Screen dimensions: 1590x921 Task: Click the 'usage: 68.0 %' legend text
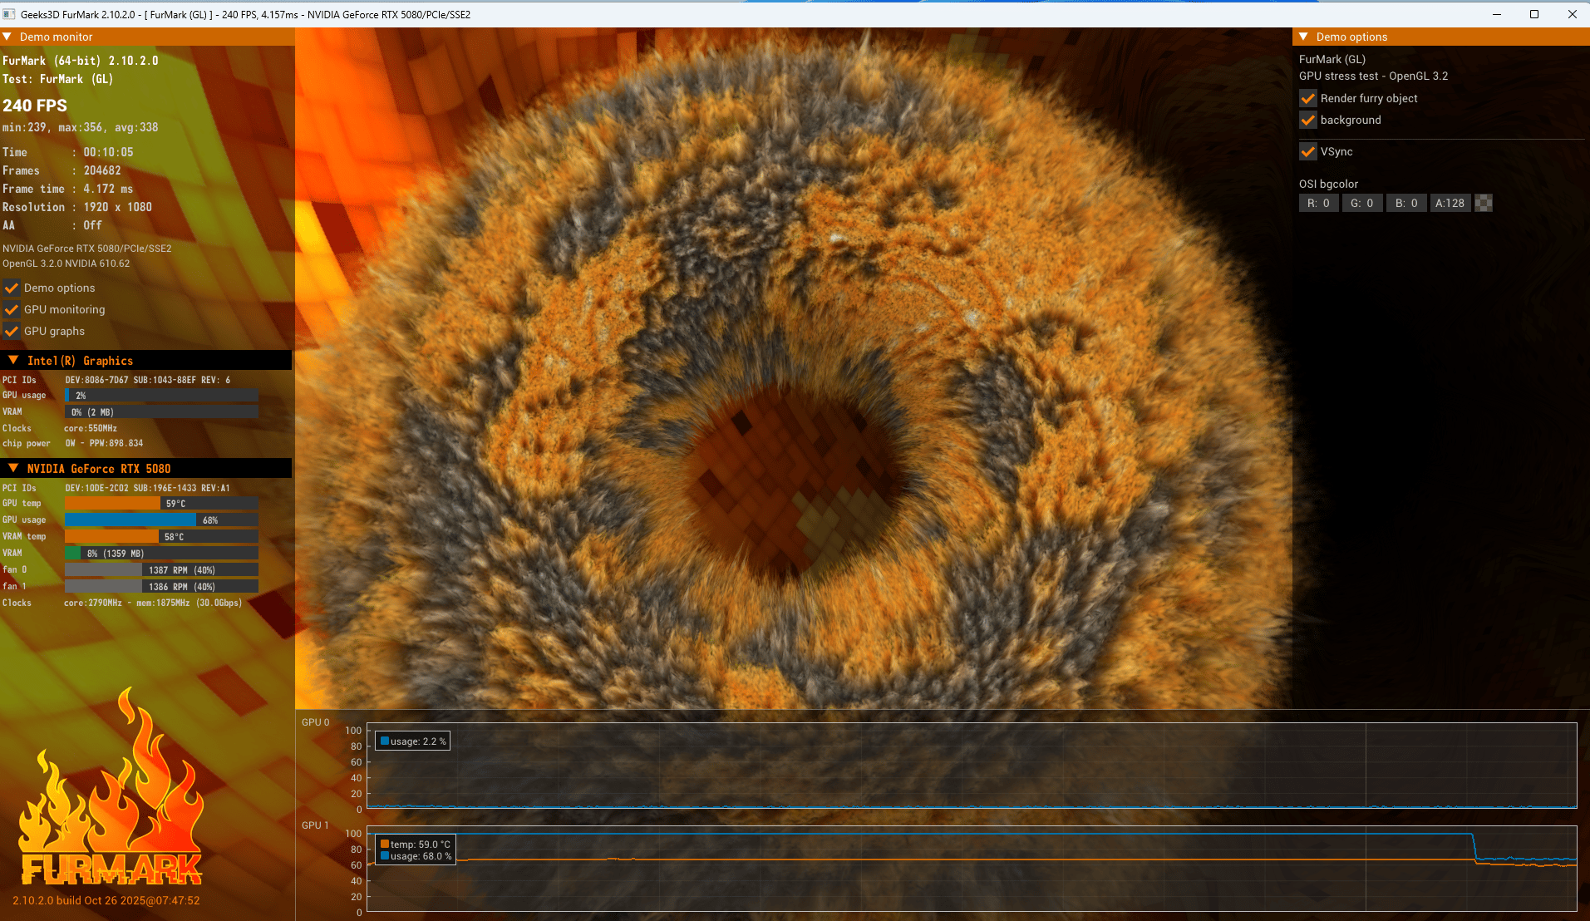421,855
